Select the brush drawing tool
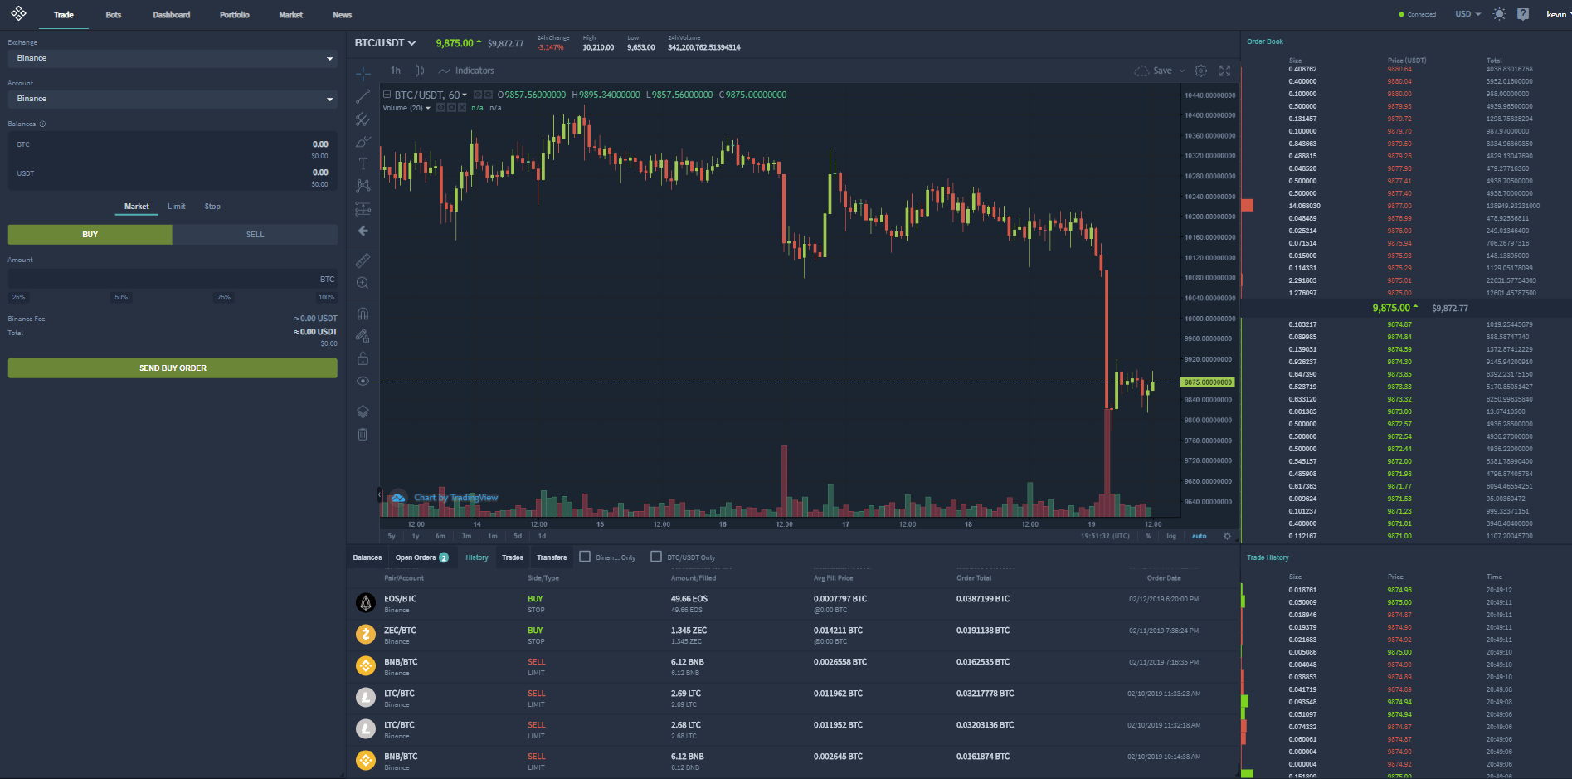Viewport: 1572px width, 779px height. point(363,141)
